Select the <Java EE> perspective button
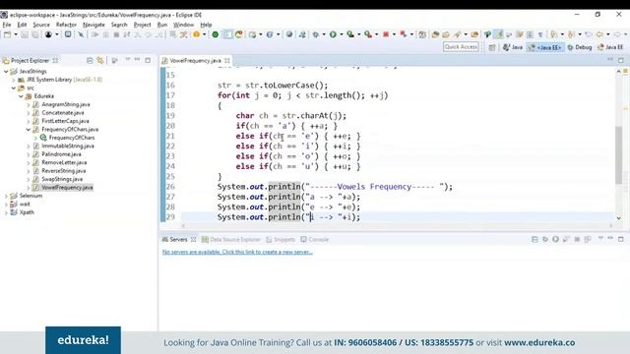630x354 pixels. (545, 47)
